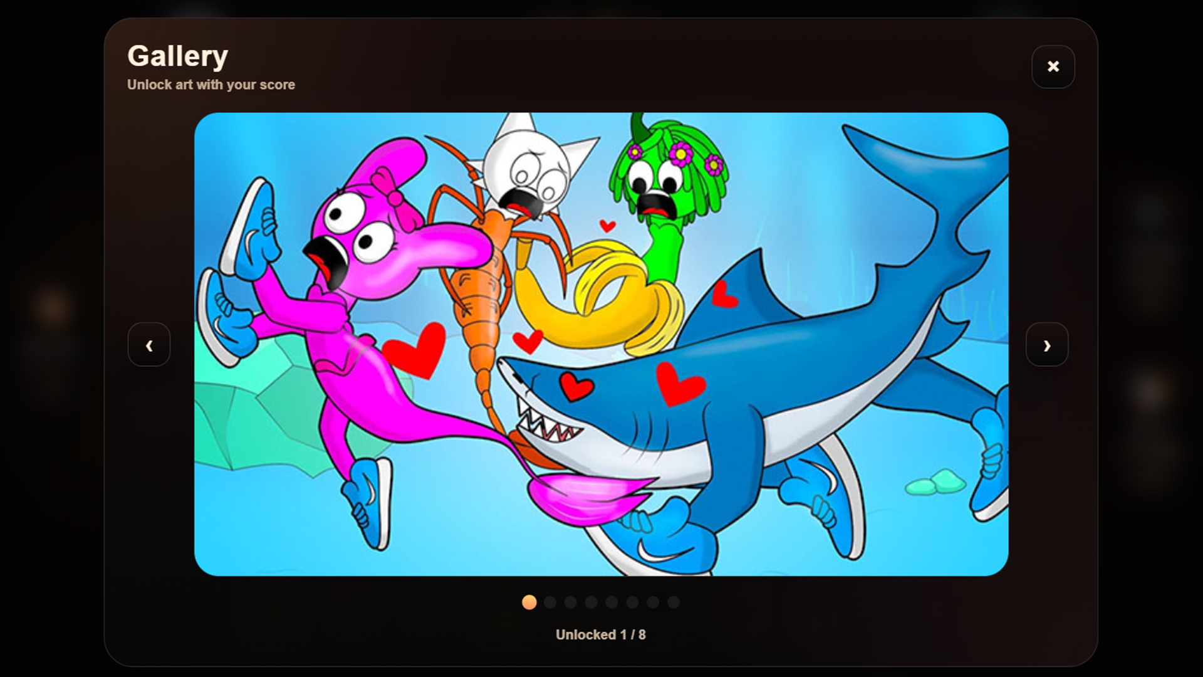Select the fifth gallery page dot

(x=612, y=602)
